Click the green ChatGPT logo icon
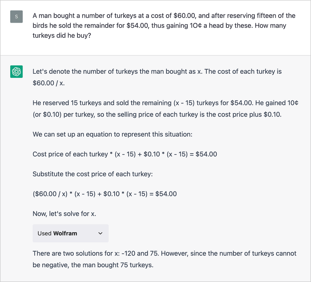 pyautogui.click(x=16, y=72)
